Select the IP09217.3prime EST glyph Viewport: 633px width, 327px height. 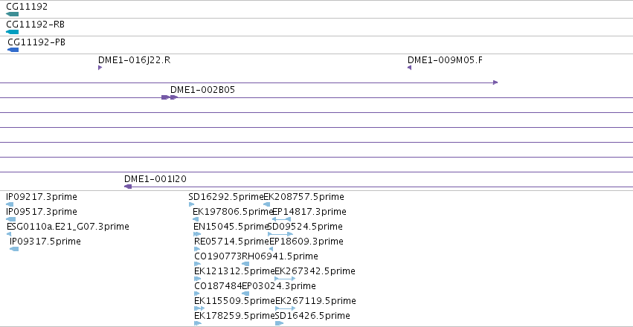pyautogui.click(x=10, y=204)
